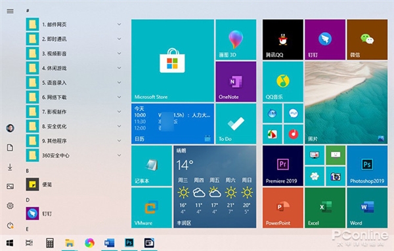Open the Tencent QQ (腾讯QQ) tile
Viewport: 394px width, 251px height.
(x=283, y=39)
